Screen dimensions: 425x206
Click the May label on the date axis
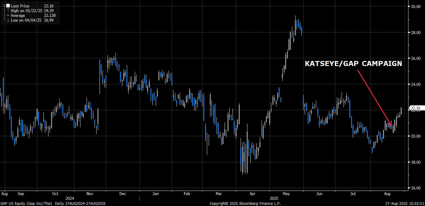286,194
